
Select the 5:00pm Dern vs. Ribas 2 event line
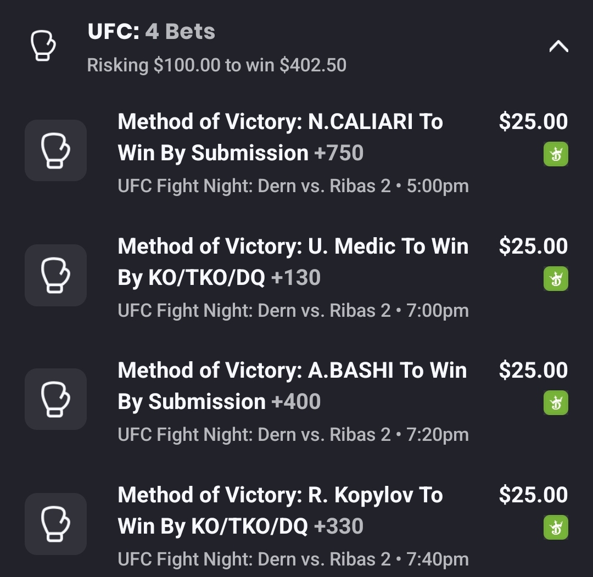coord(293,186)
